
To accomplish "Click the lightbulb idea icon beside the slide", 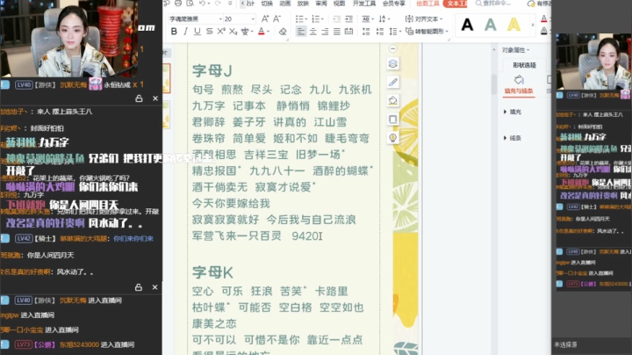I will [393, 138].
